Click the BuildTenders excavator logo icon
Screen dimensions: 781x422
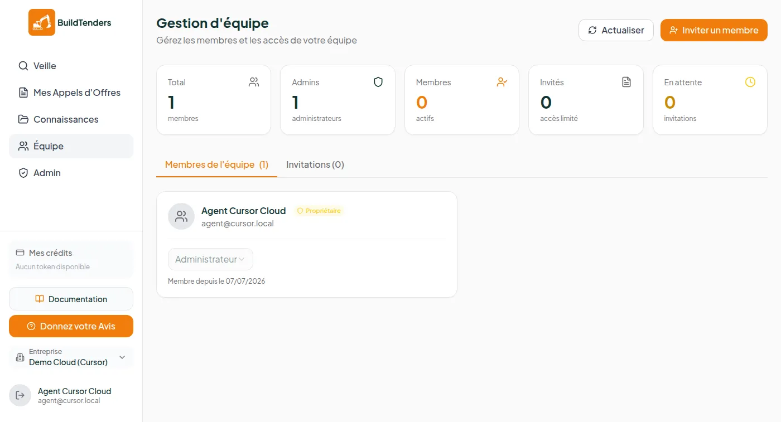coord(42,22)
